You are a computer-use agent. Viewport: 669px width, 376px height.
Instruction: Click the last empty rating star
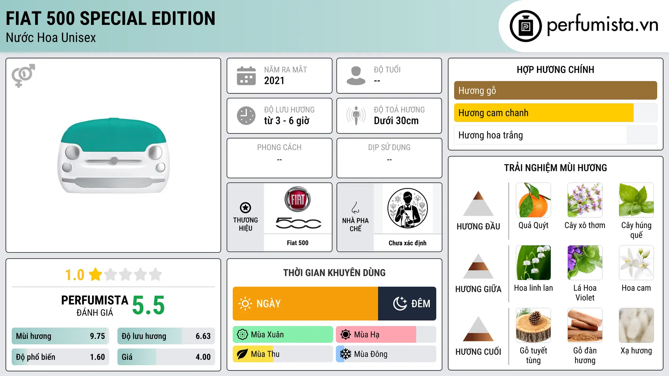[156, 274]
